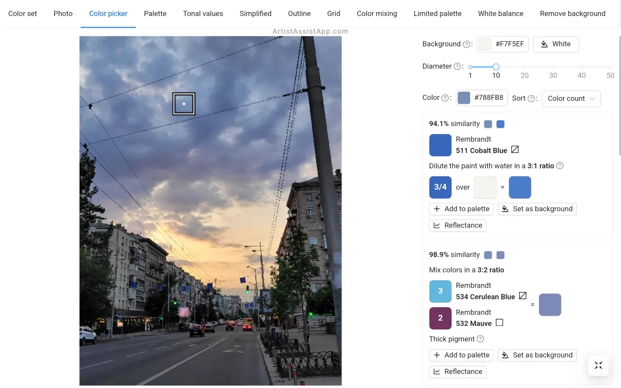The height and width of the screenshot is (388, 621).
Task: Click the semi-transparent icon beside Cerulean Blue
Action: click(x=523, y=296)
